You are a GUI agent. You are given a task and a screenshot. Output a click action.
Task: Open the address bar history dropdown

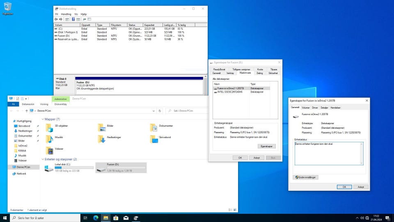153,111
